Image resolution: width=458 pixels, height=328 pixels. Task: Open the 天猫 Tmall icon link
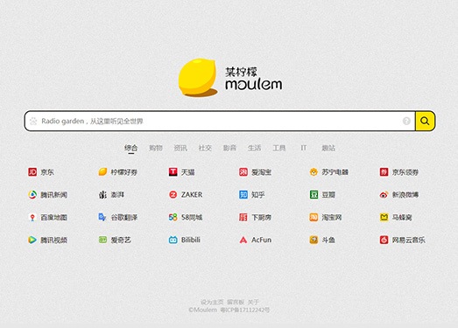click(x=181, y=172)
